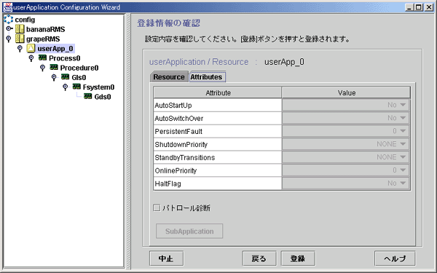Switch to the Resource tab
This screenshot has height=273, width=437.
169,77
